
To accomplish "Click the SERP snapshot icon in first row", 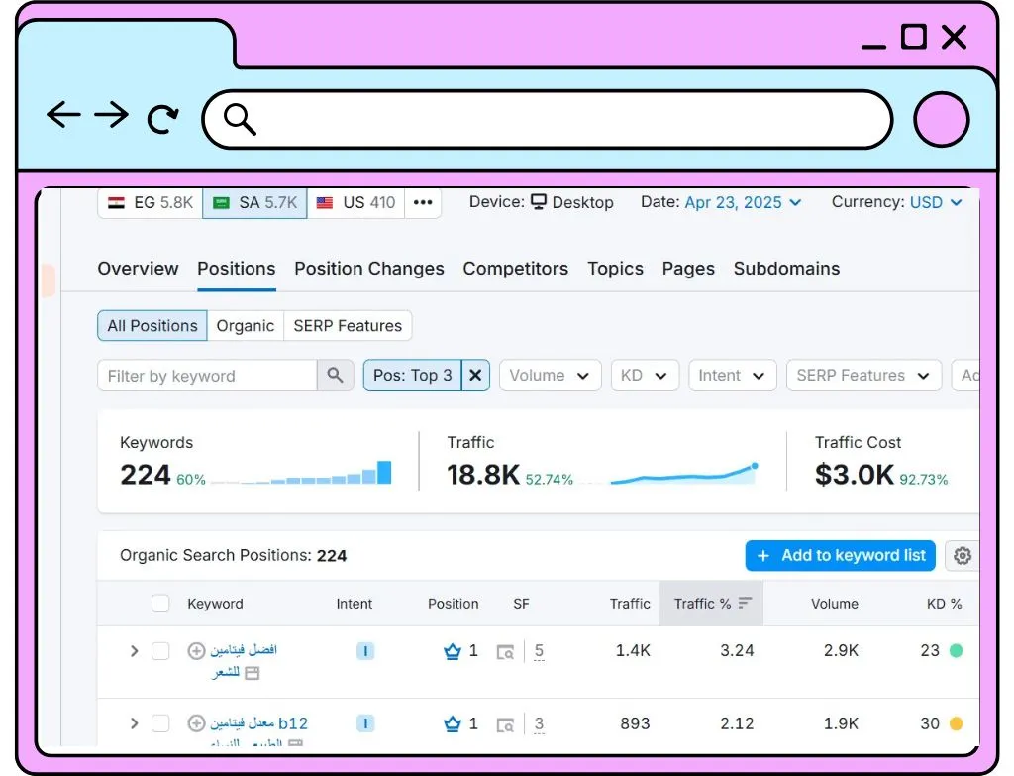I will pyautogui.click(x=505, y=652).
